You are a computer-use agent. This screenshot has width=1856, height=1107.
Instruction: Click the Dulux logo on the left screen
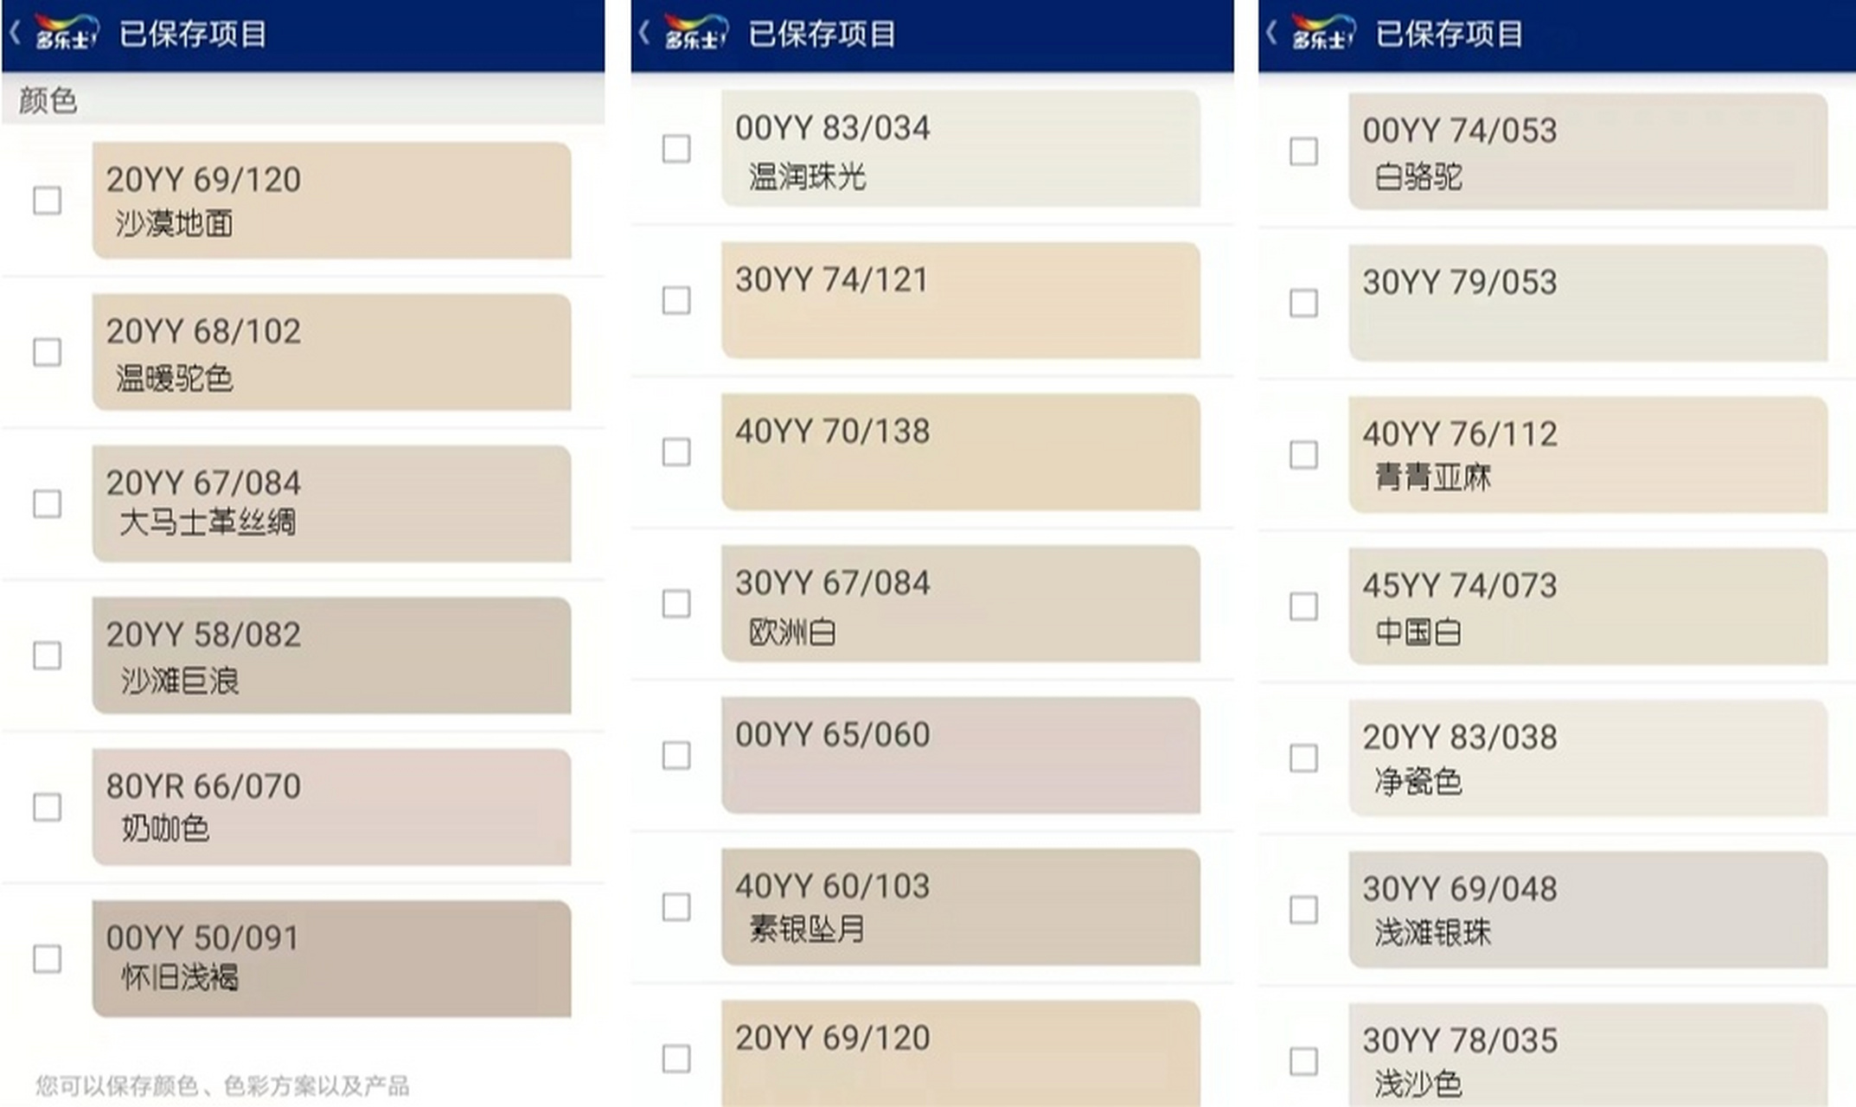click(x=66, y=33)
